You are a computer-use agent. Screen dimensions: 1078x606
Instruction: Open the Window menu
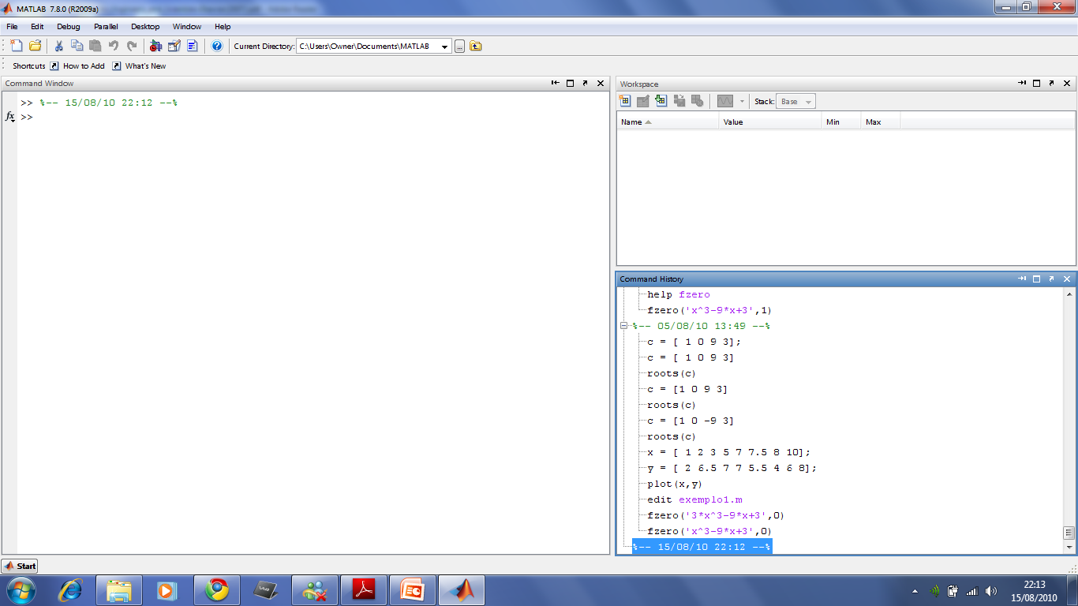pyautogui.click(x=187, y=26)
